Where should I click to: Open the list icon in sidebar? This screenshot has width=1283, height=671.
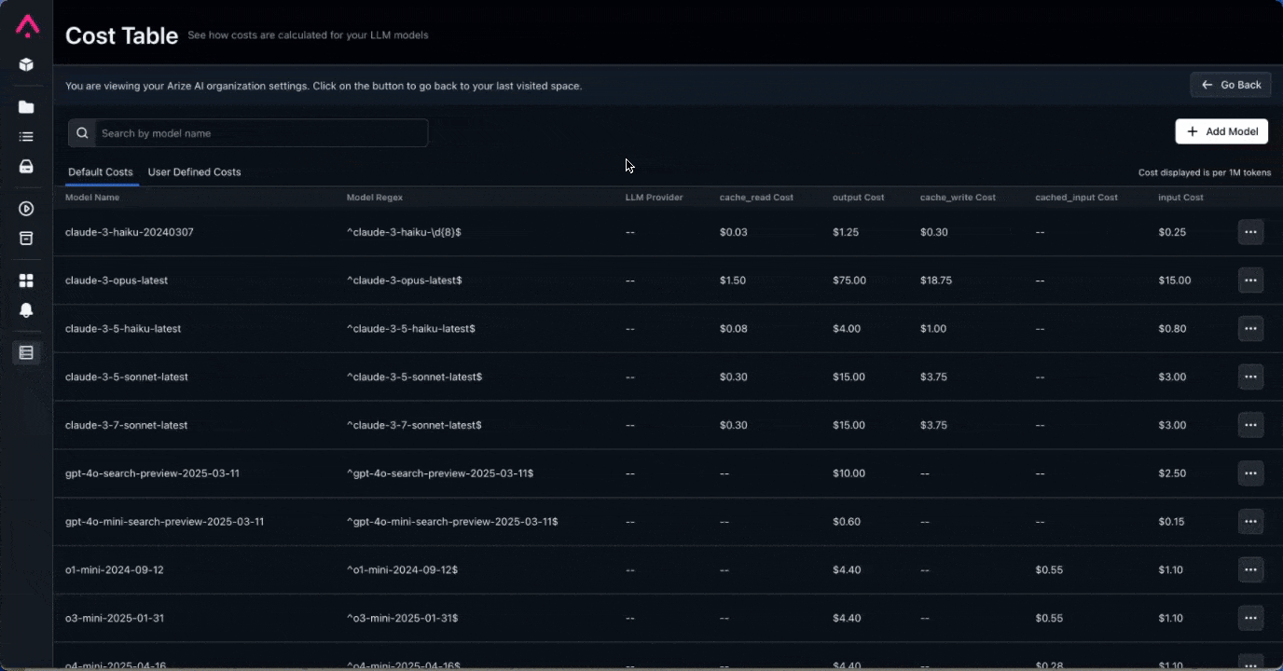pyautogui.click(x=26, y=137)
